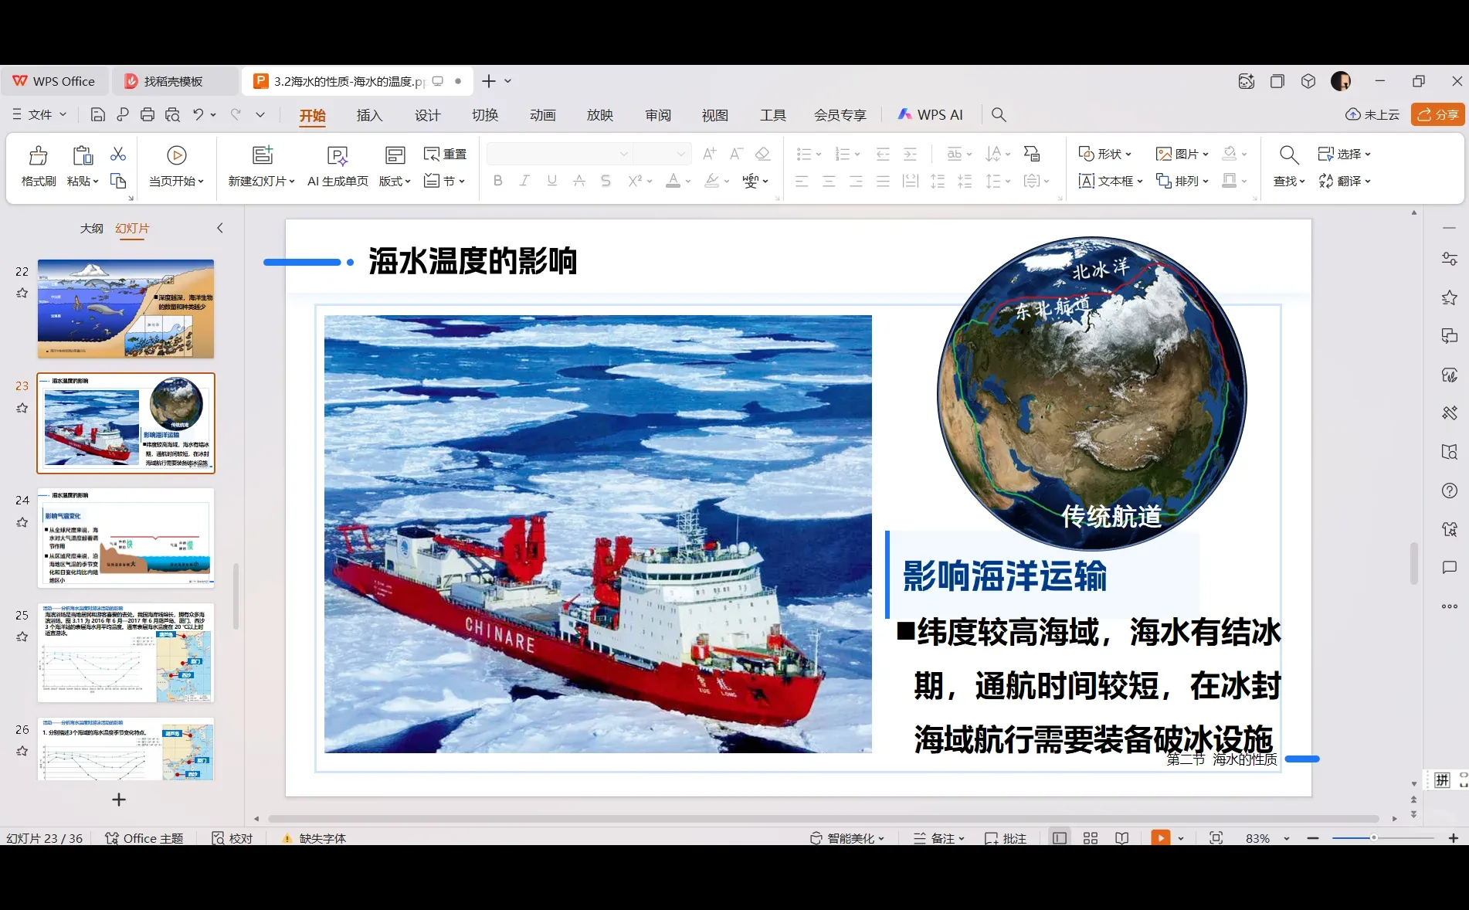
Task: Open the 版式 layout dropdown
Action: [395, 181]
